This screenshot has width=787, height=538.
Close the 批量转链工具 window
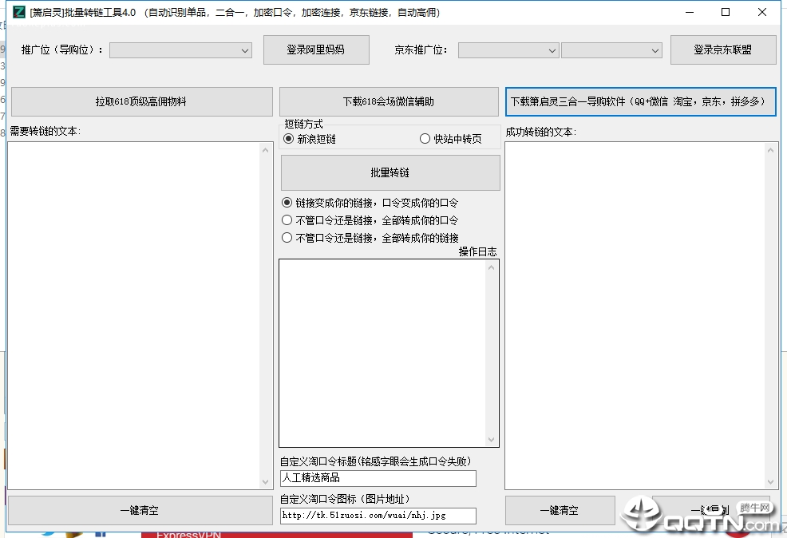point(762,12)
